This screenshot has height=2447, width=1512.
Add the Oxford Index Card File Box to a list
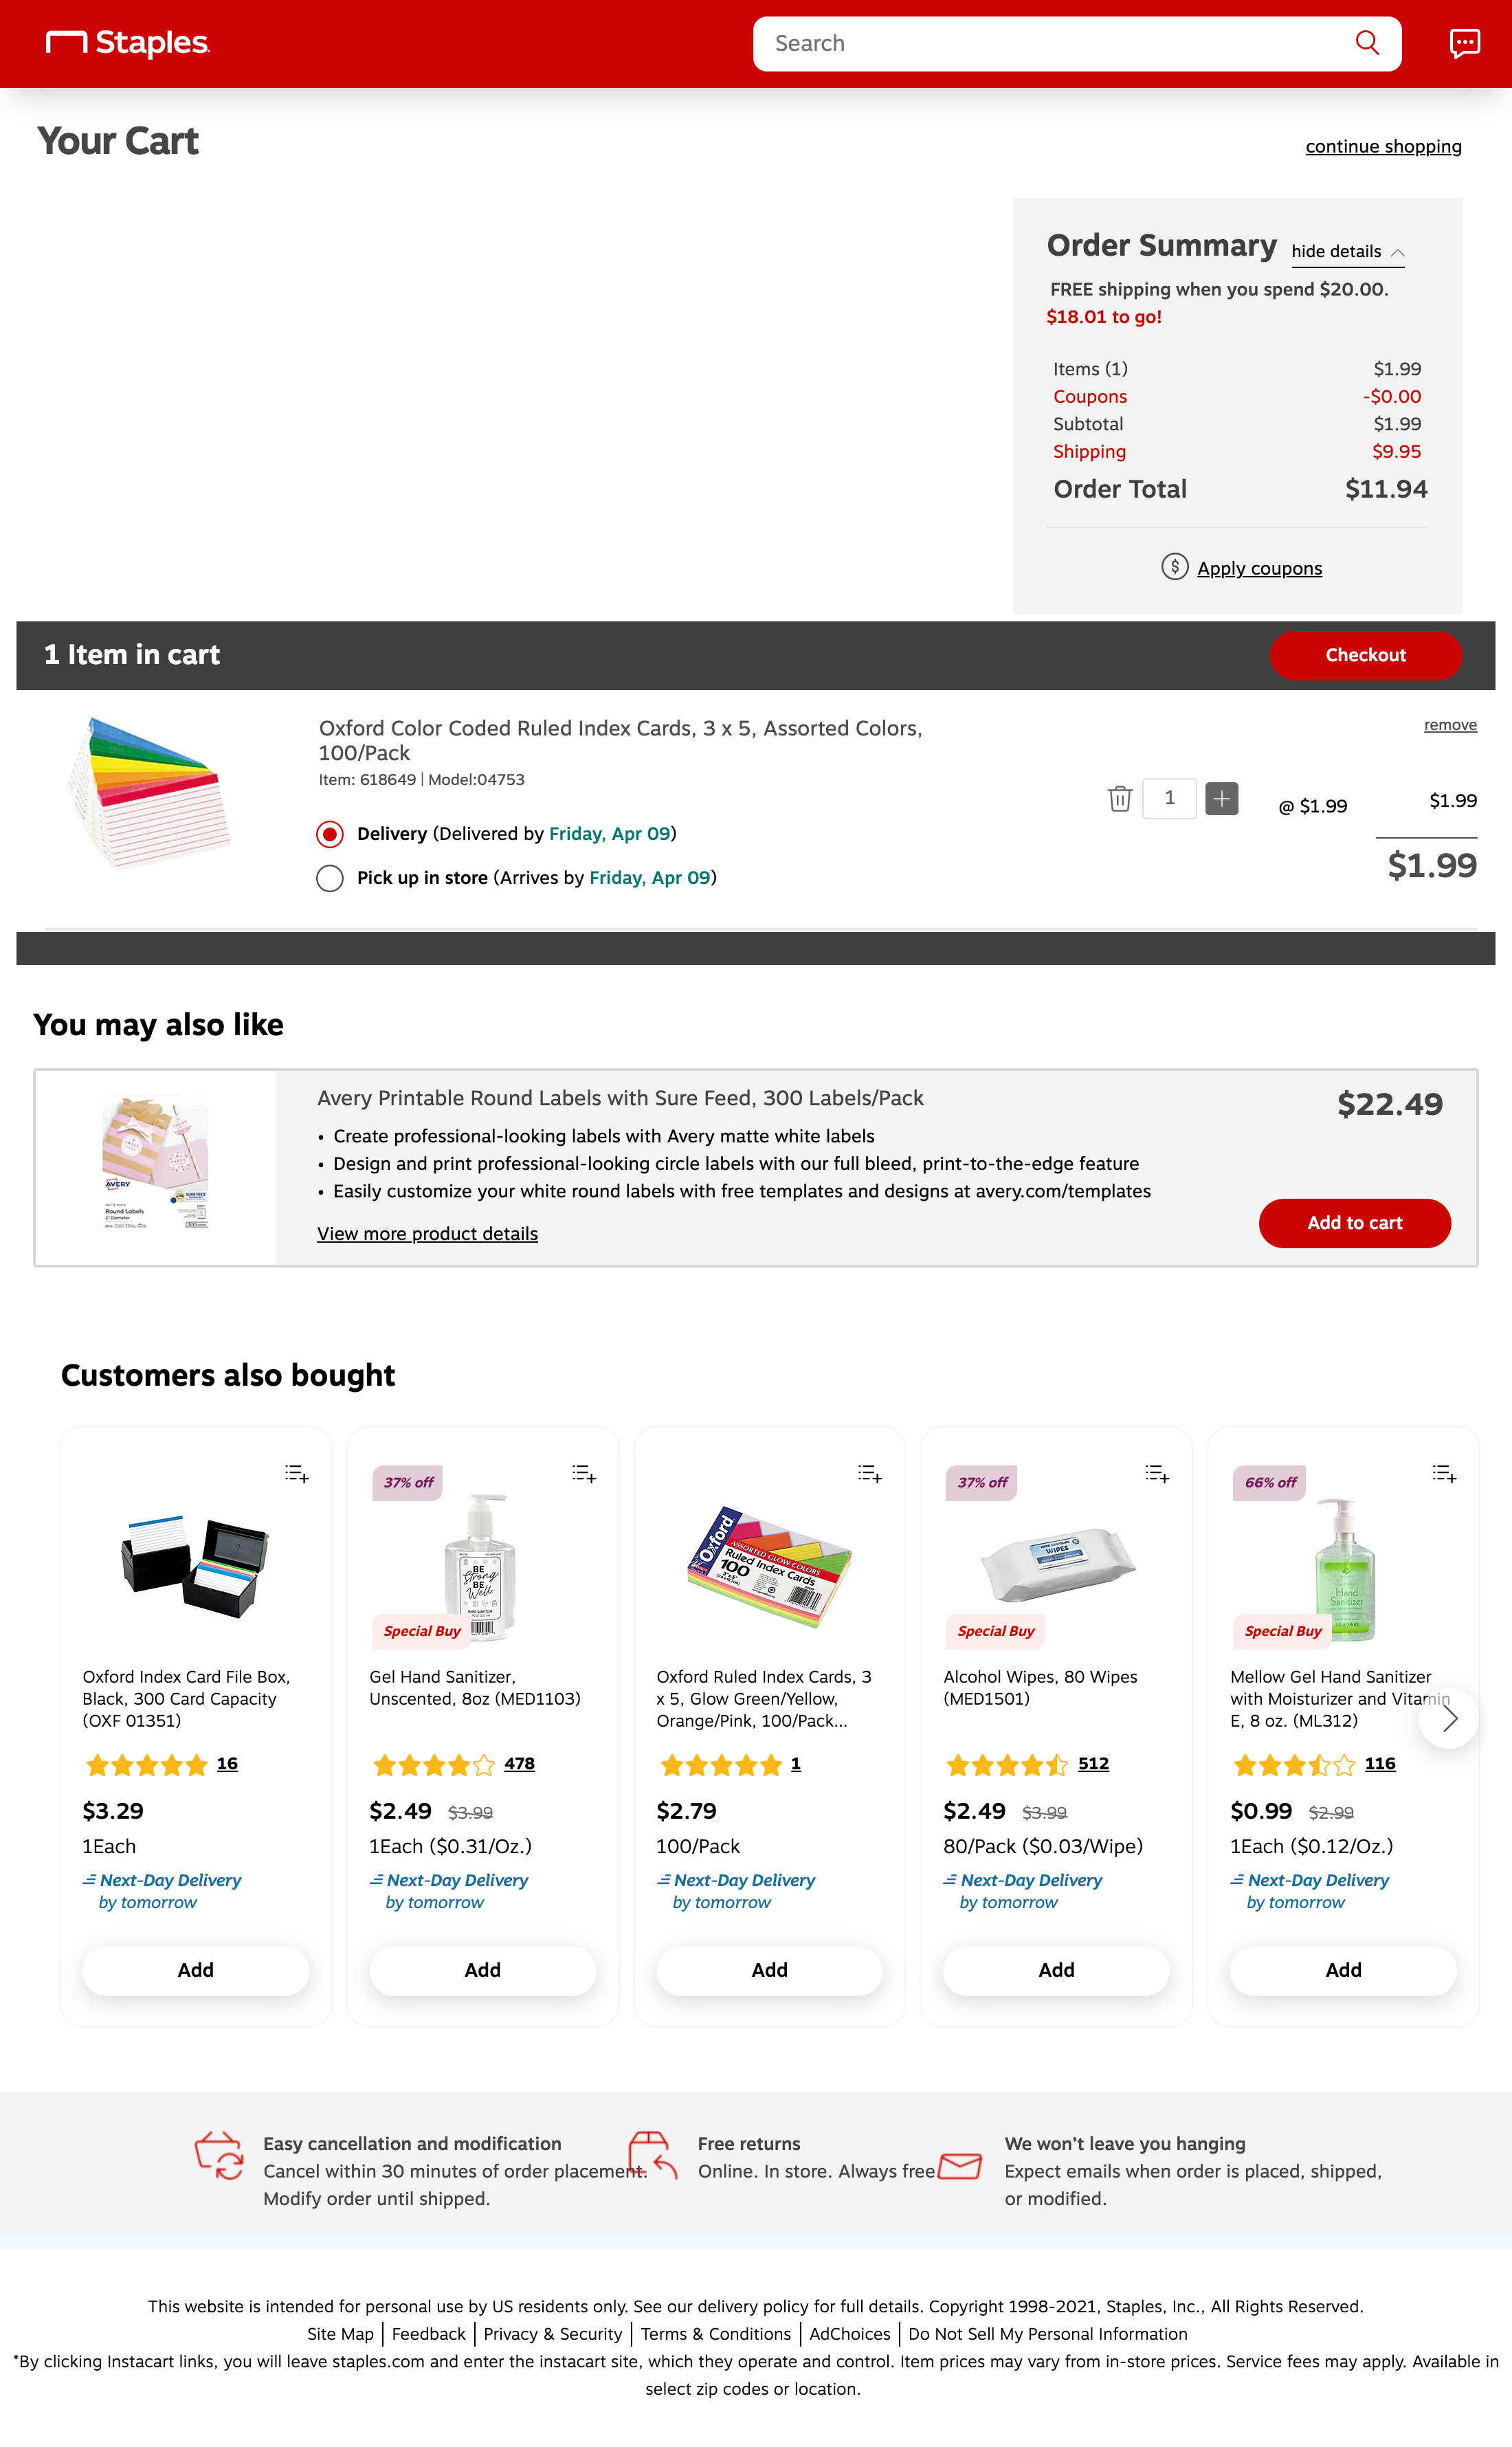click(x=297, y=1473)
